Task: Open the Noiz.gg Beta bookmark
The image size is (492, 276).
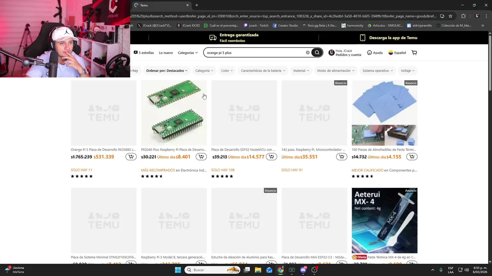Action: 319,26
